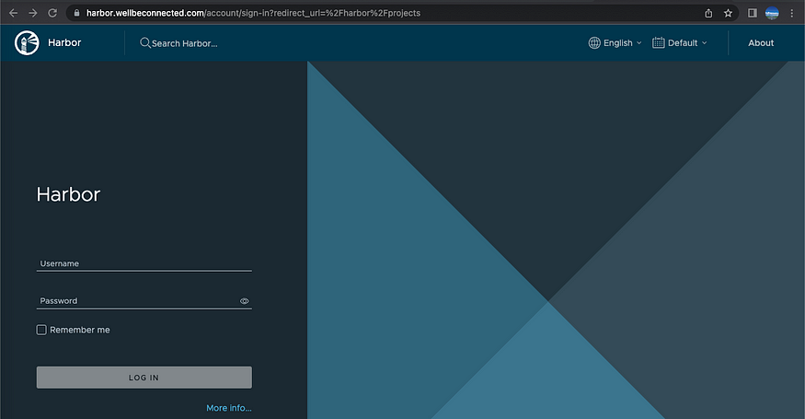The width and height of the screenshot is (805, 419).
Task: Open the browser three-dot menu
Action: pyautogui.click(x=791, y=13)
